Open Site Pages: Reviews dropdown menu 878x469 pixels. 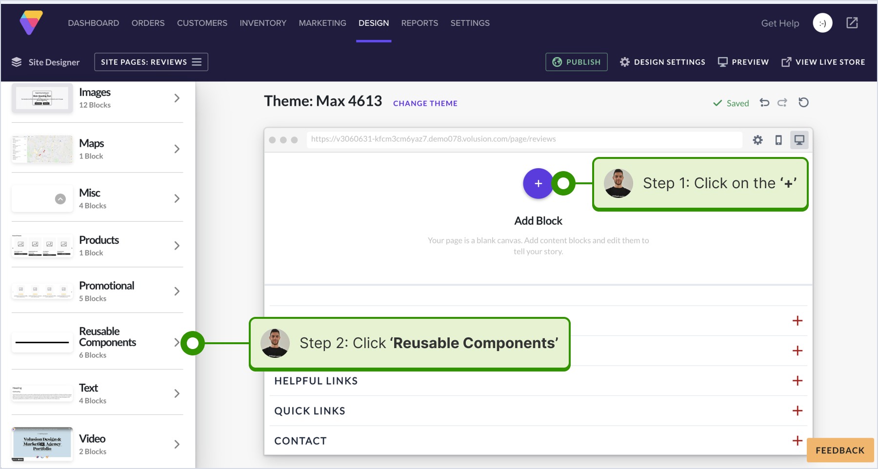[x=151, y=62]
